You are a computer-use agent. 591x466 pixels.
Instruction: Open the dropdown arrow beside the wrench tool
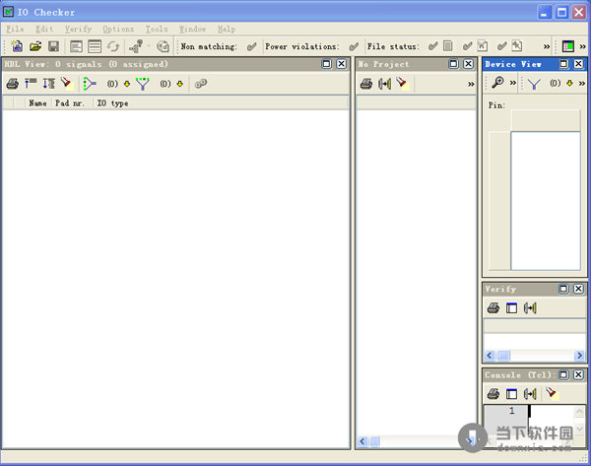click(149, 46)
